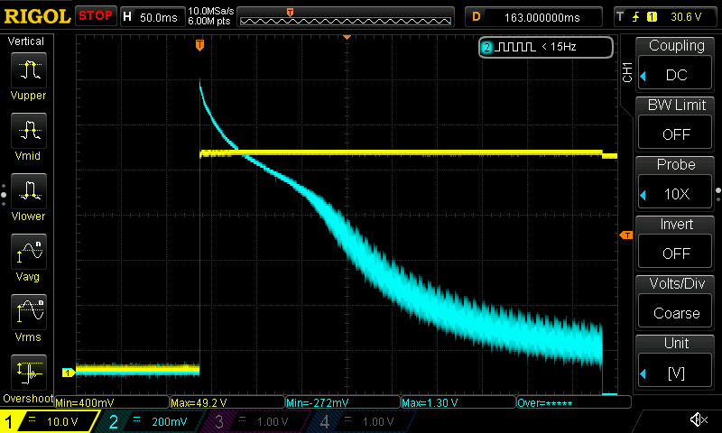Click the trigger level 30.6 V readout

[686, 17]
